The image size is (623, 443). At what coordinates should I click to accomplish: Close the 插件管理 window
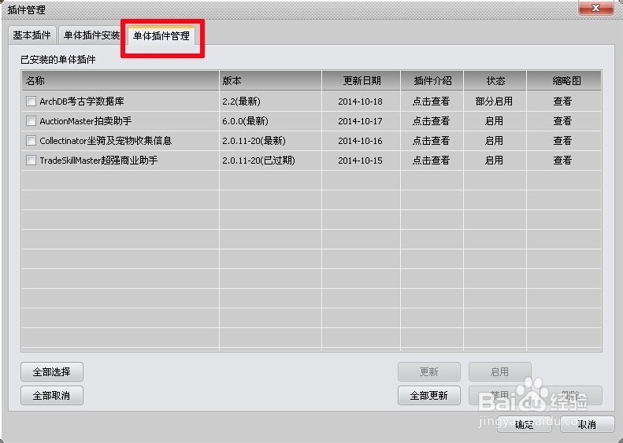595,8
